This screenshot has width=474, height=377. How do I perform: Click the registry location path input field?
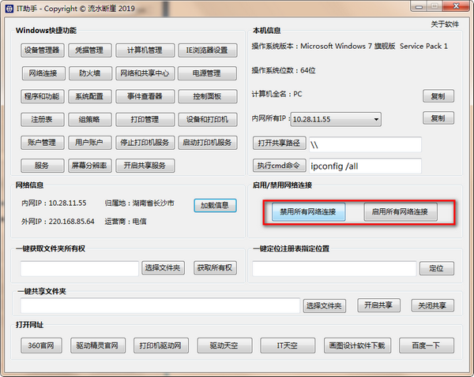tap(333, 268)
